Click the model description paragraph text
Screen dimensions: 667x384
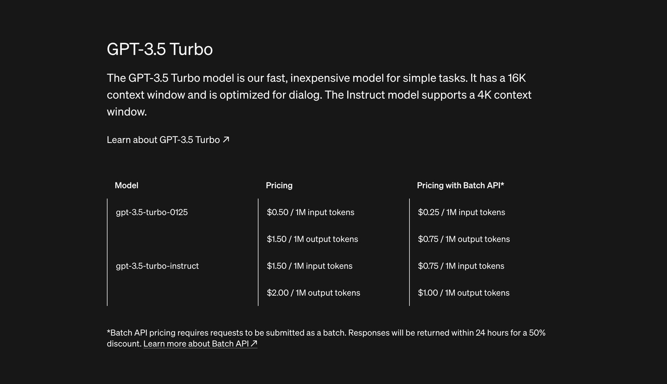pyautogui.click(x=319, y=95)
